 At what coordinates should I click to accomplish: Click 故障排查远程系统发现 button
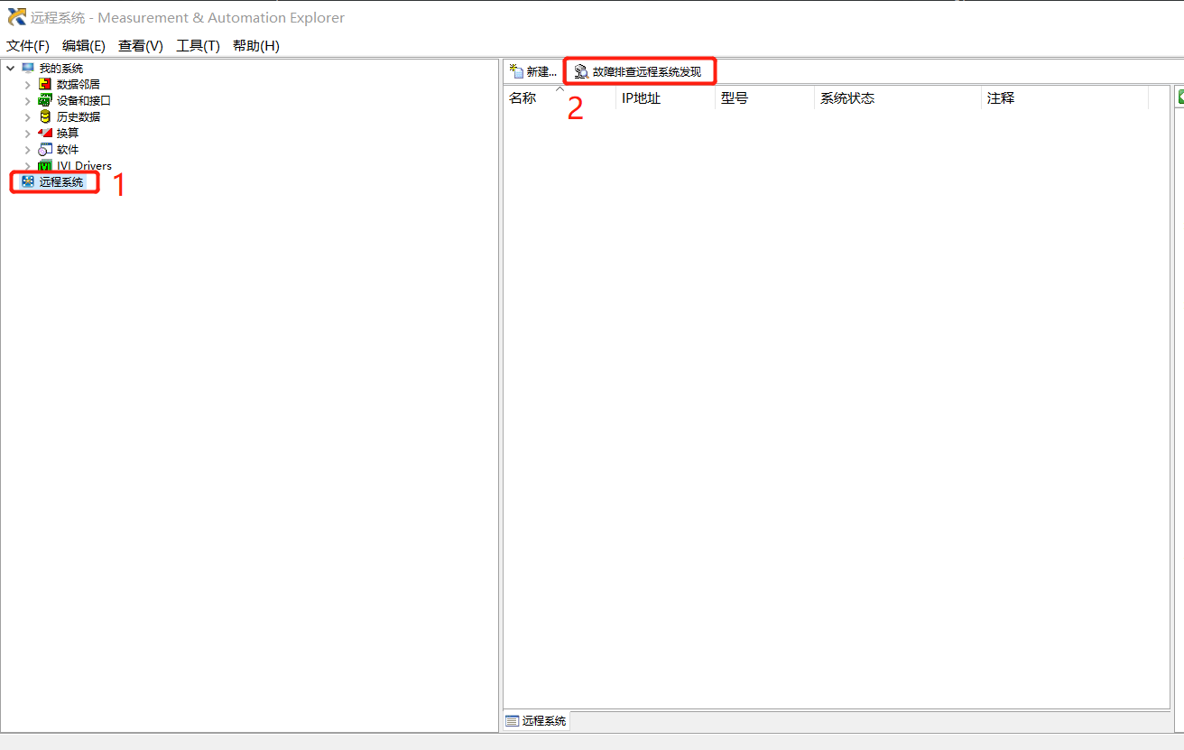coord(639,71)
